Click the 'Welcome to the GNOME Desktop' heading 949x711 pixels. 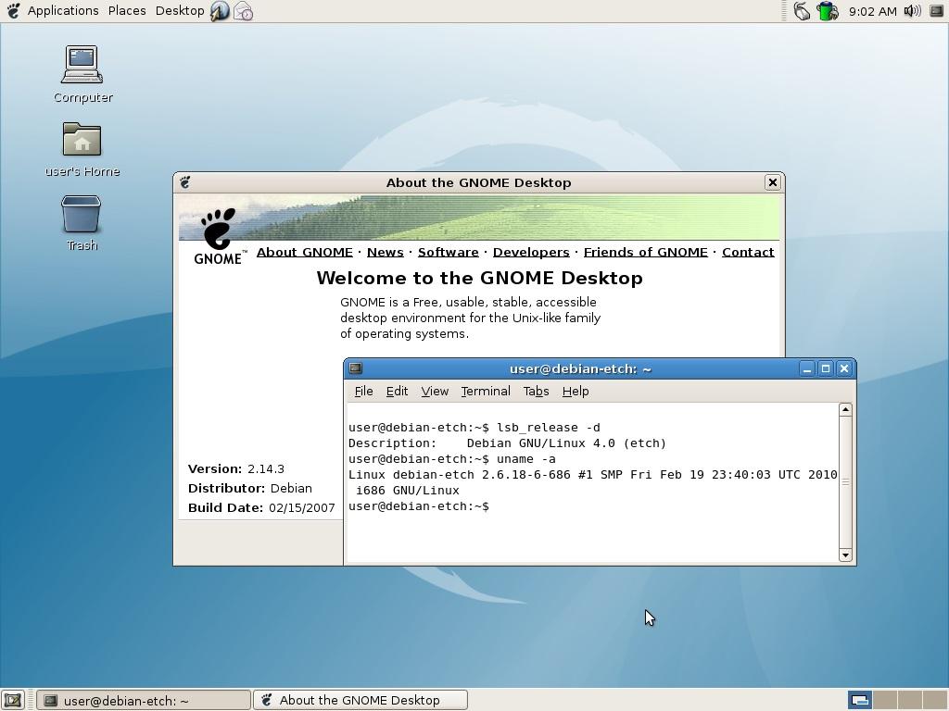point(479,278)
